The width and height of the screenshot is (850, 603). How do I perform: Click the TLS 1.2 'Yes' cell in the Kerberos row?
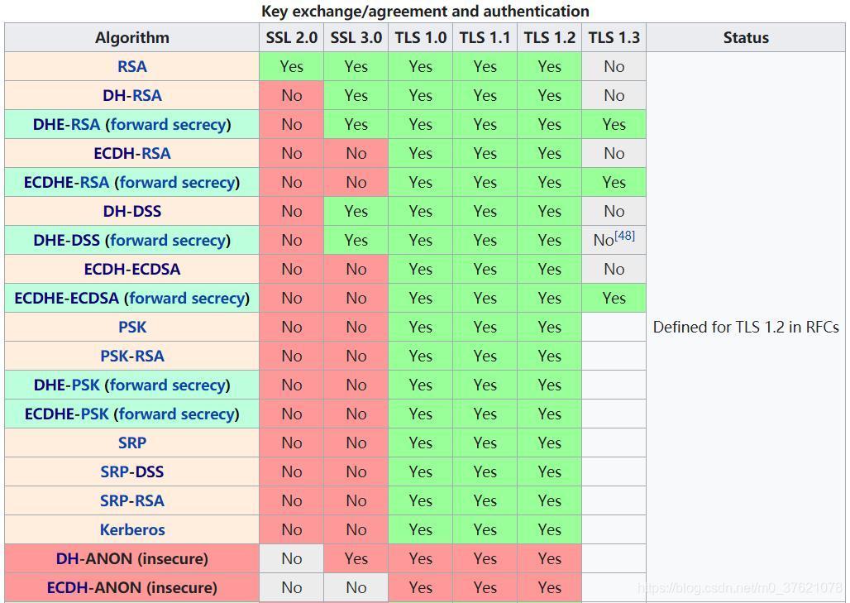[550, 529]
